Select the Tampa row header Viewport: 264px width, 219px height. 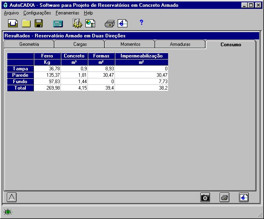point(21,69)
